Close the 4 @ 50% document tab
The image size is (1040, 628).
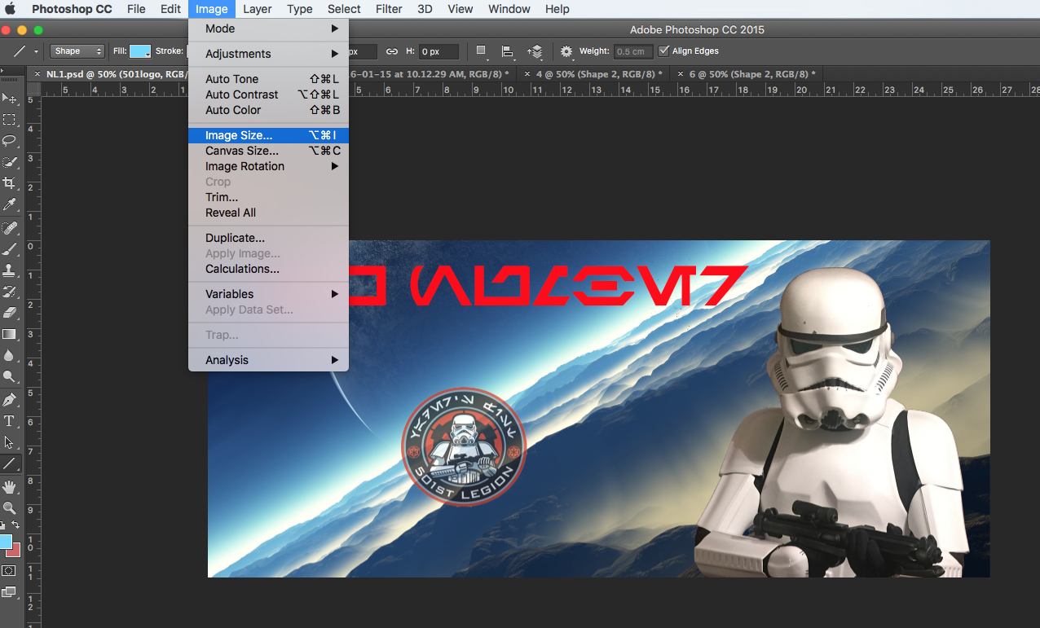(x=527, y=73)
